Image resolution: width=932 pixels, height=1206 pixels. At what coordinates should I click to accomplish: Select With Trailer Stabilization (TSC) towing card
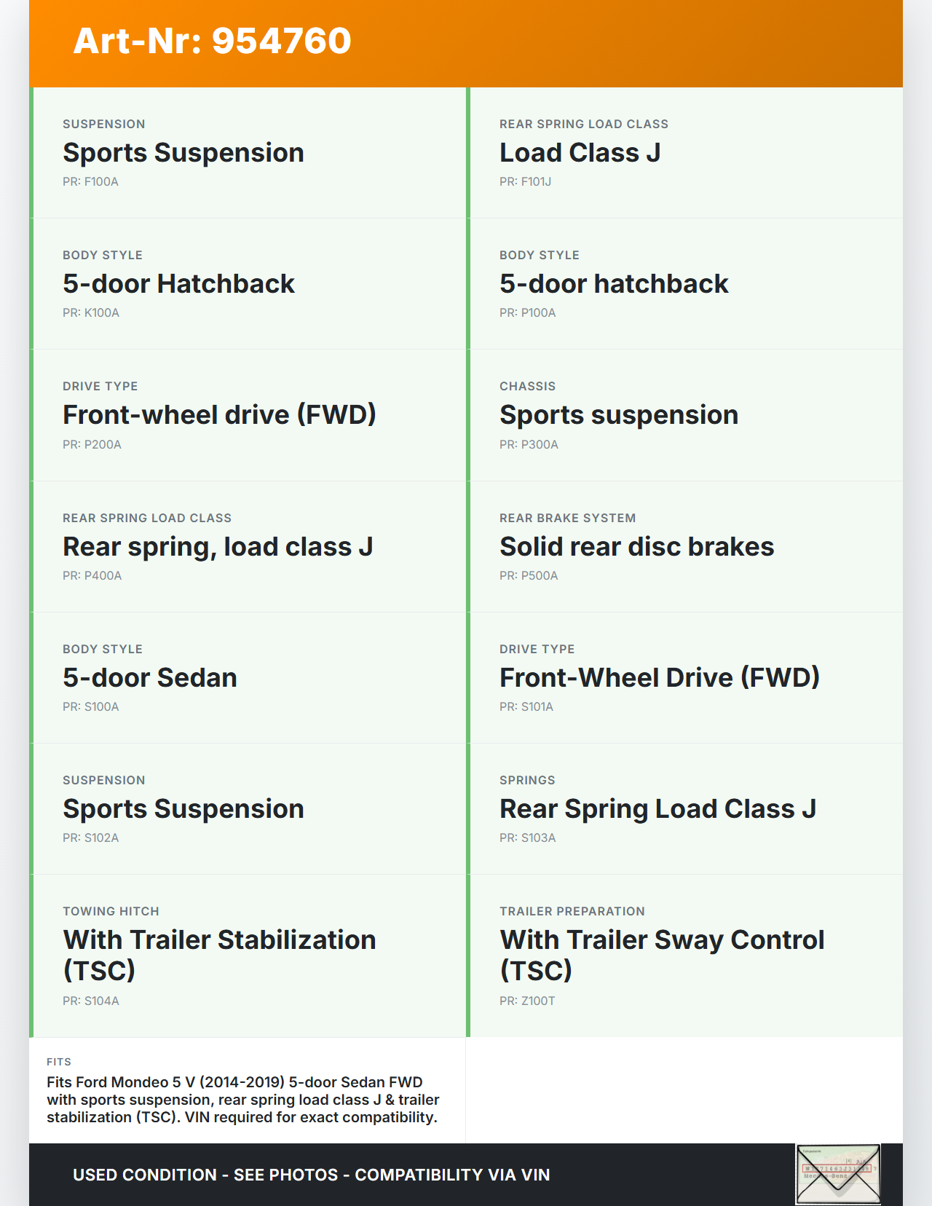tap(248, 954)
